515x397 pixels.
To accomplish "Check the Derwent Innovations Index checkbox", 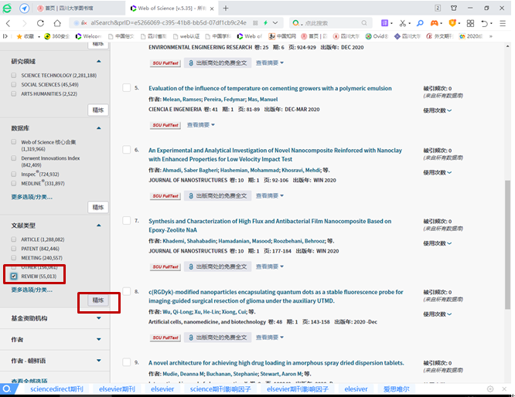I will pos(13,158).
